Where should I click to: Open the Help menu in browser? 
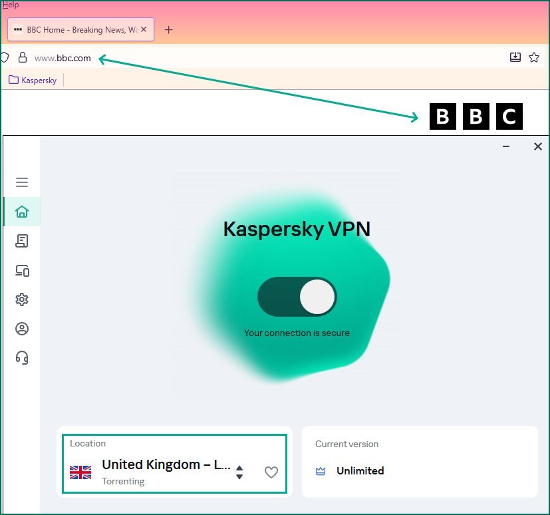click(x=11, y=5)
